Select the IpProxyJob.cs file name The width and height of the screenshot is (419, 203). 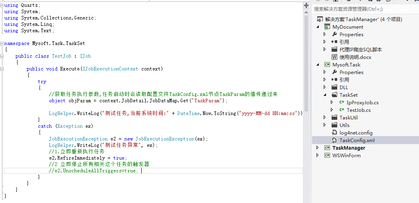click(x=362, y=103)
